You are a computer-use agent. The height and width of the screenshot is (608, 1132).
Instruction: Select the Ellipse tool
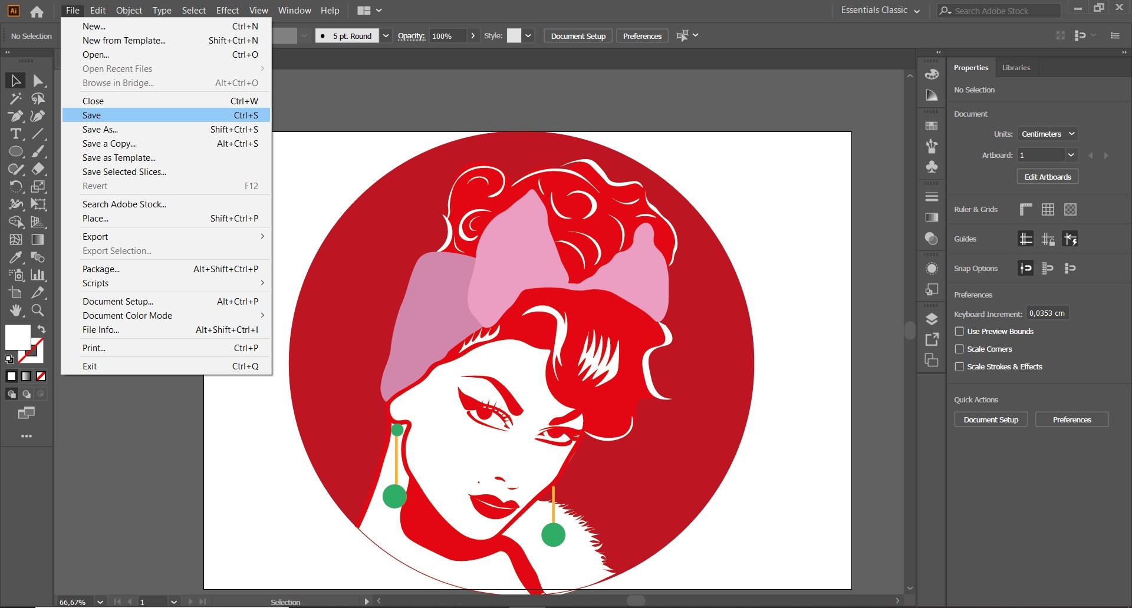(x=15, y=151)
